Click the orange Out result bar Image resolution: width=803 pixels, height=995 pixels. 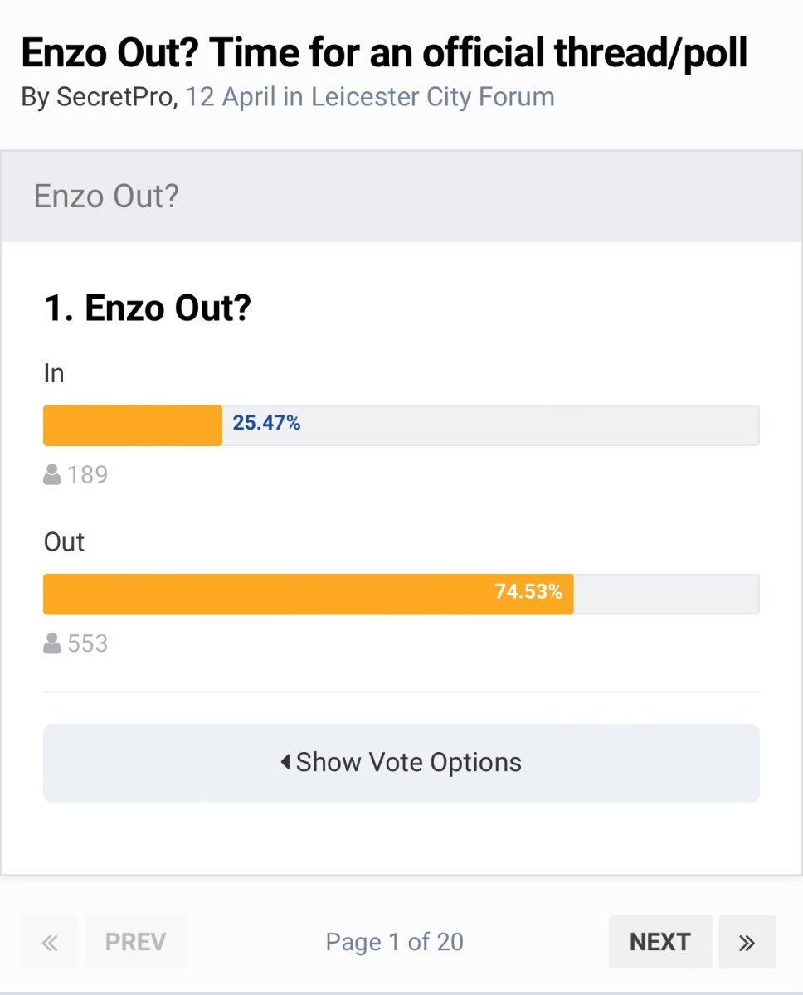(x=308, y=595)
